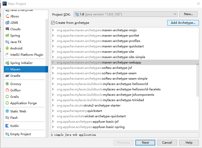Expand struts2-archetype-starter node
The height and width of the screenshot is (148, 202).
[53, 105]
